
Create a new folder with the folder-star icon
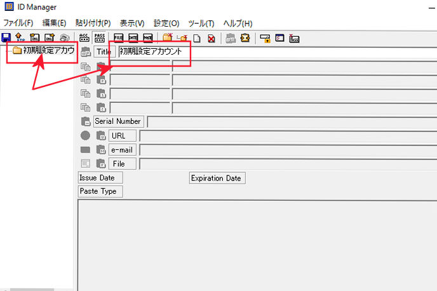pos(168,37)
